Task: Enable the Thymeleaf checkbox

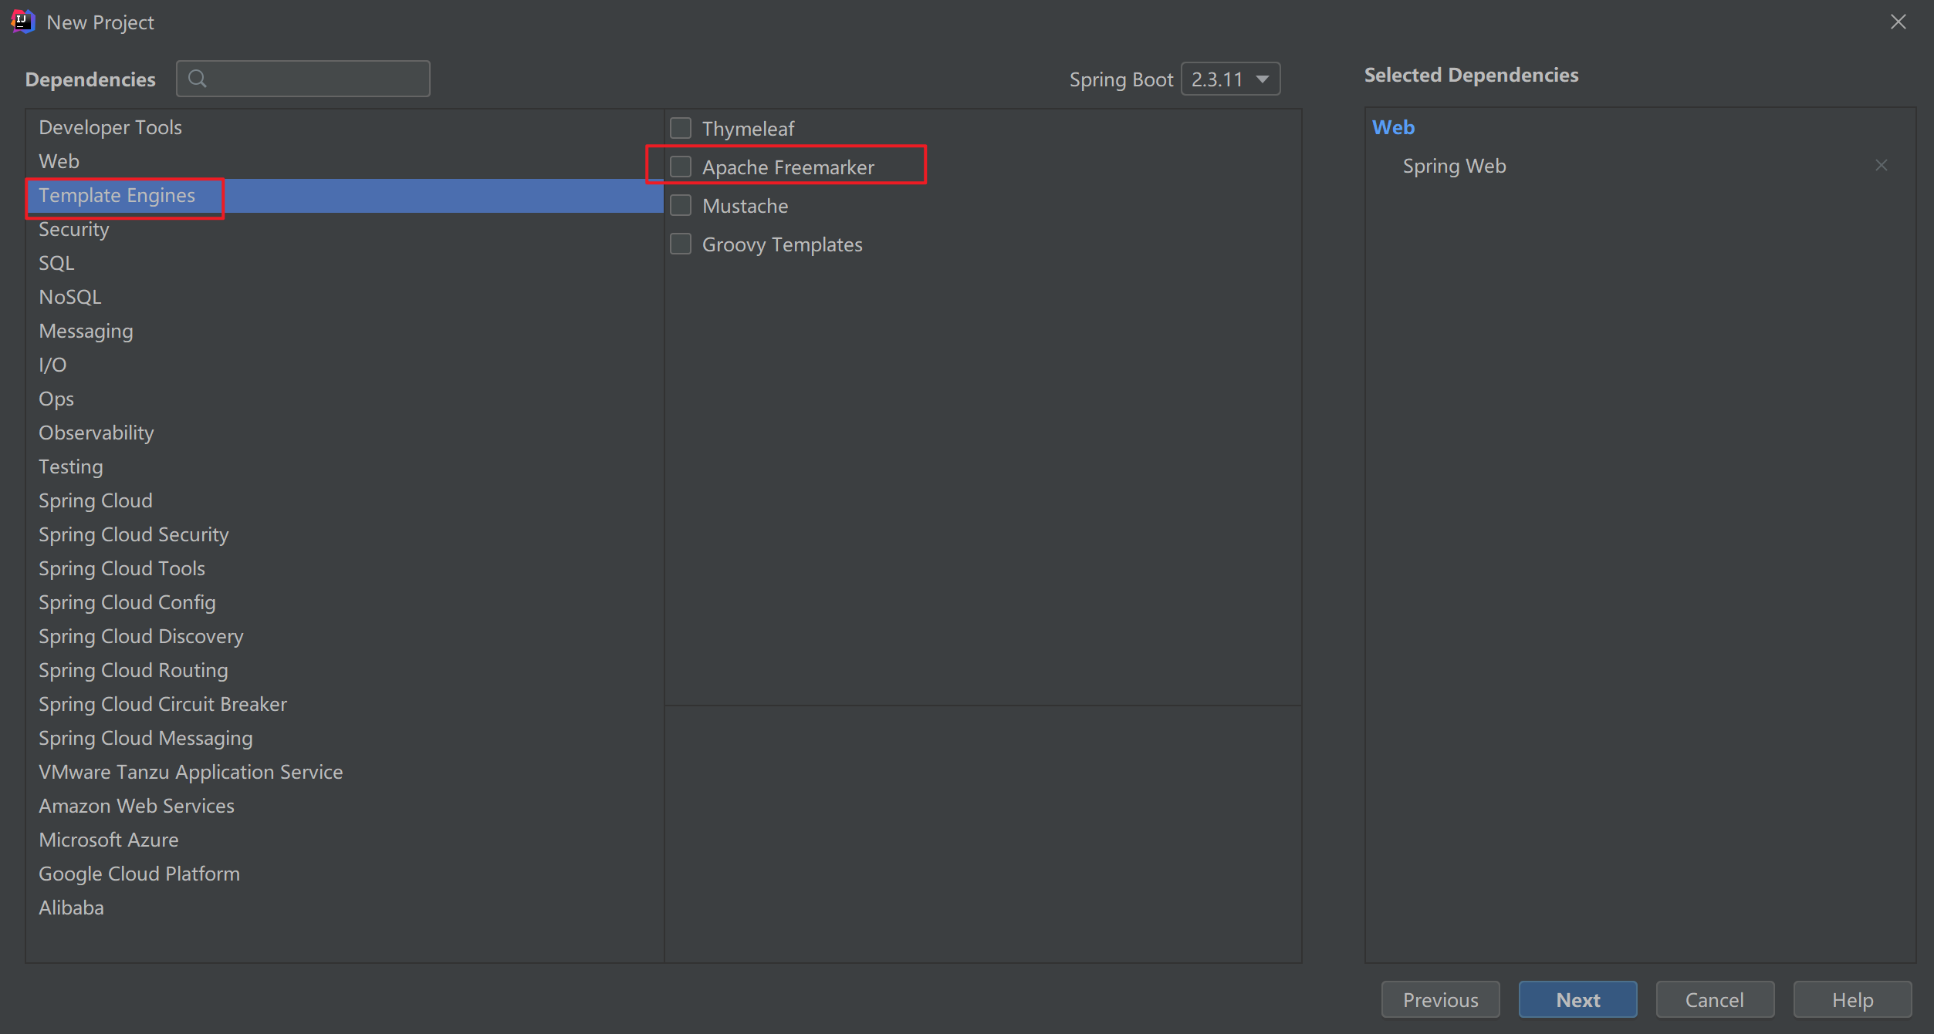Action: tap(681, 128)
